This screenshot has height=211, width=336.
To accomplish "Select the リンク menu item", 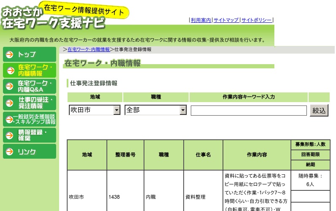I will (30, 151).
